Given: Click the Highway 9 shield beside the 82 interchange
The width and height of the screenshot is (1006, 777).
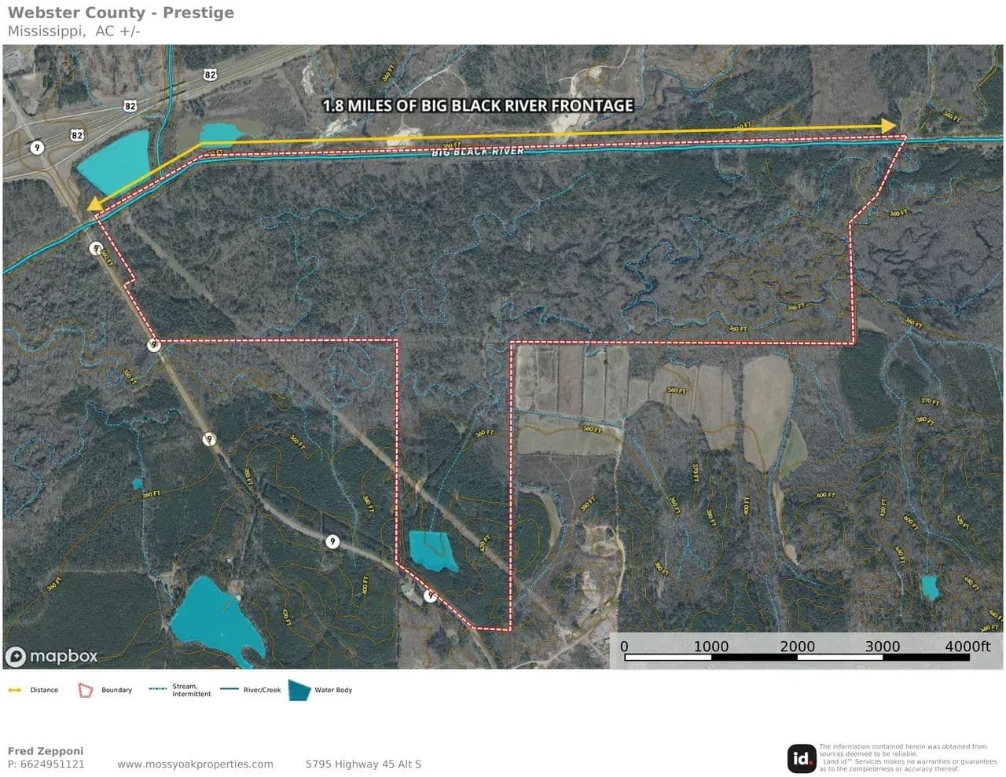Looking at the screenshot, I should pos(36,147).
